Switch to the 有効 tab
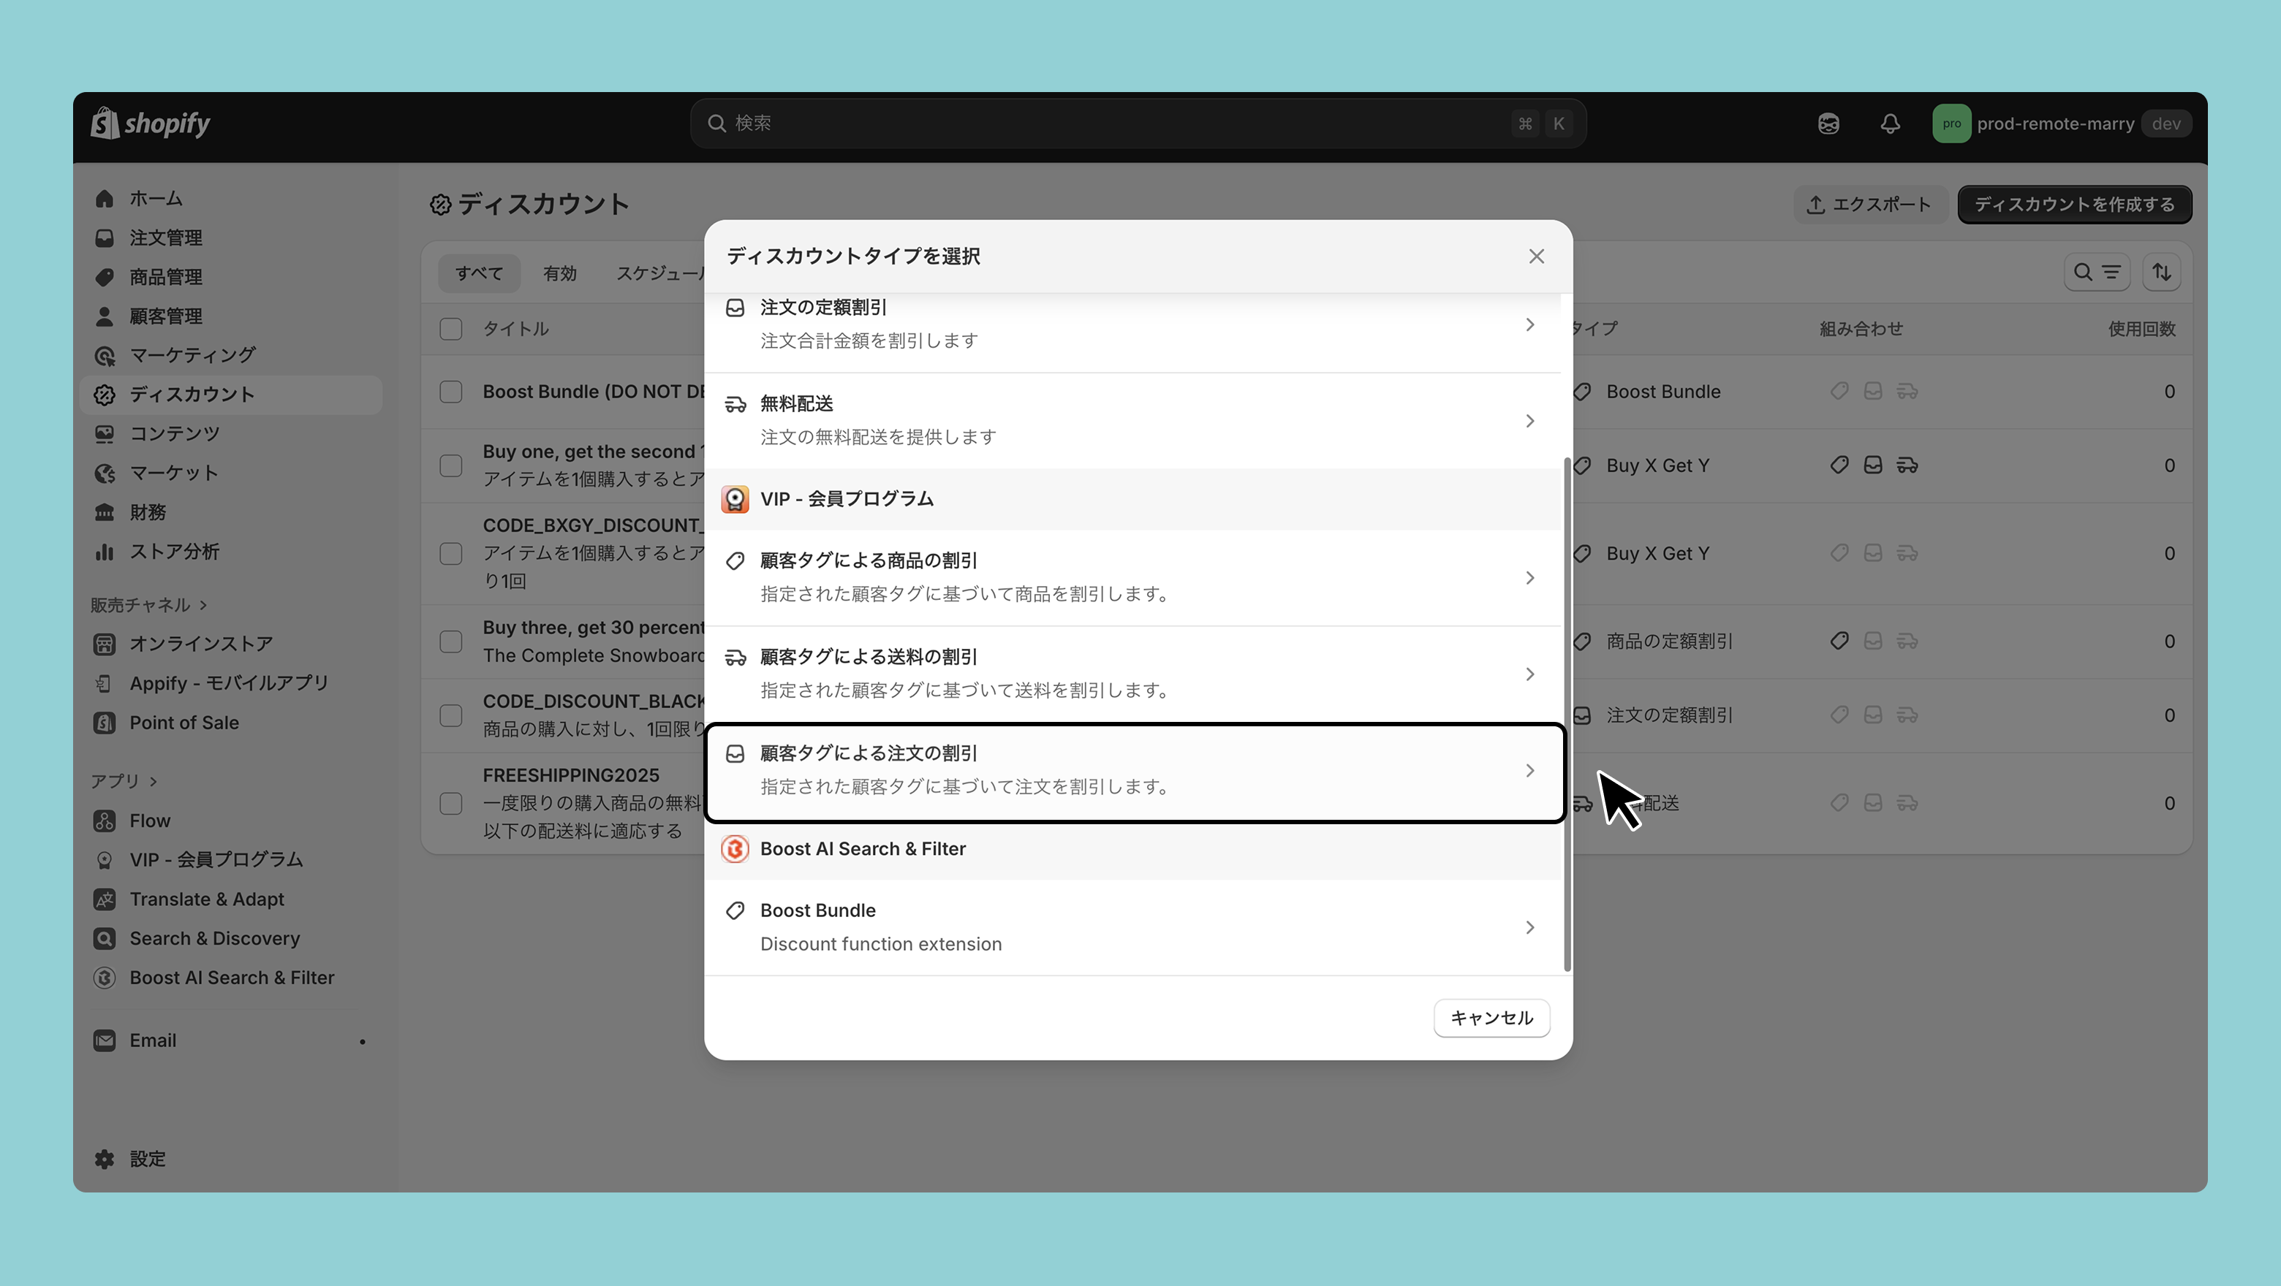The height and width of the screenshot is (1286, 2281). (x=559, y=273)
